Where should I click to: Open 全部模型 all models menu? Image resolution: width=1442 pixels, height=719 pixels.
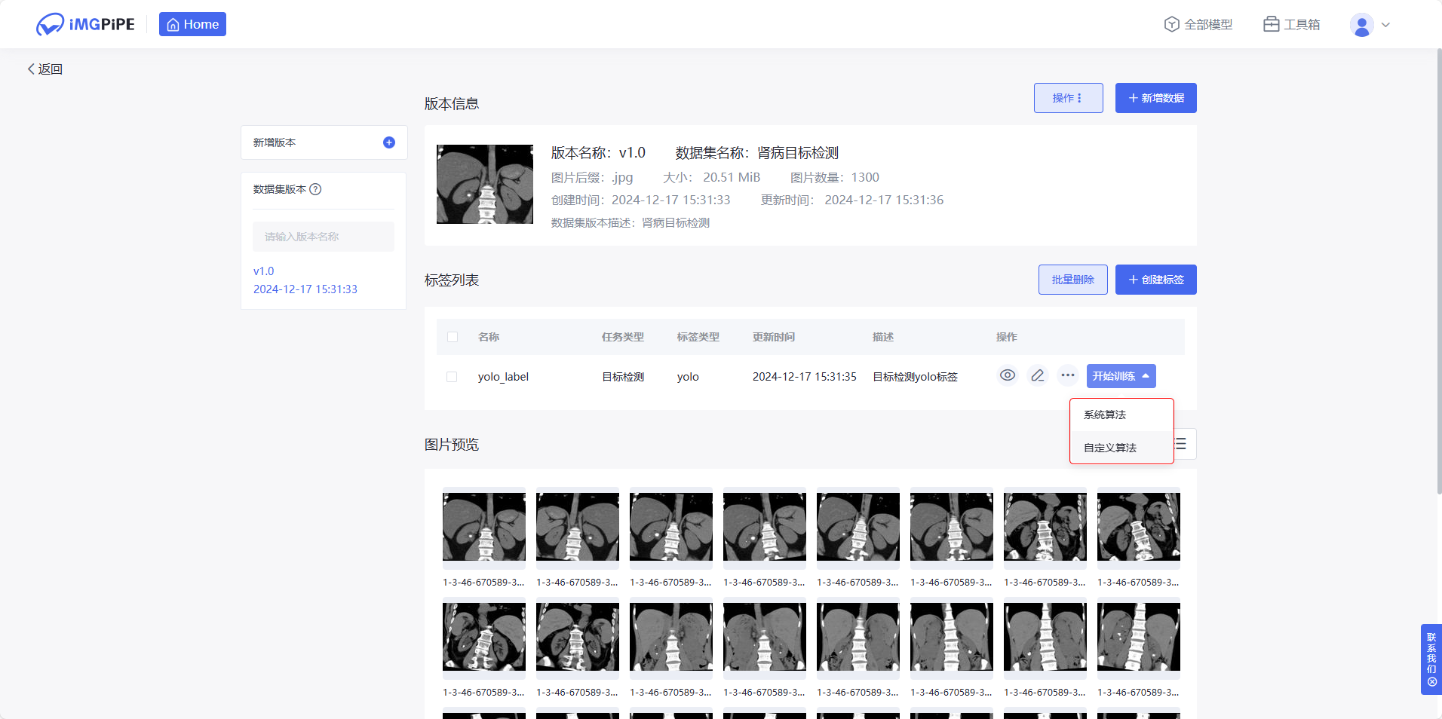point(1198,24)
